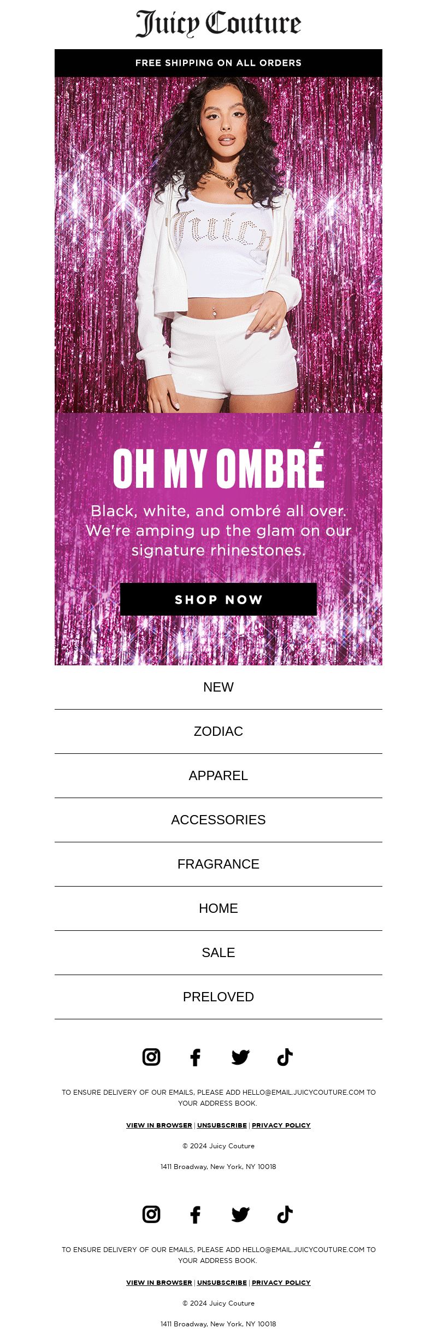437x1334 pixels.
Task: Open the NEW category link
Action: pos(218,687)
